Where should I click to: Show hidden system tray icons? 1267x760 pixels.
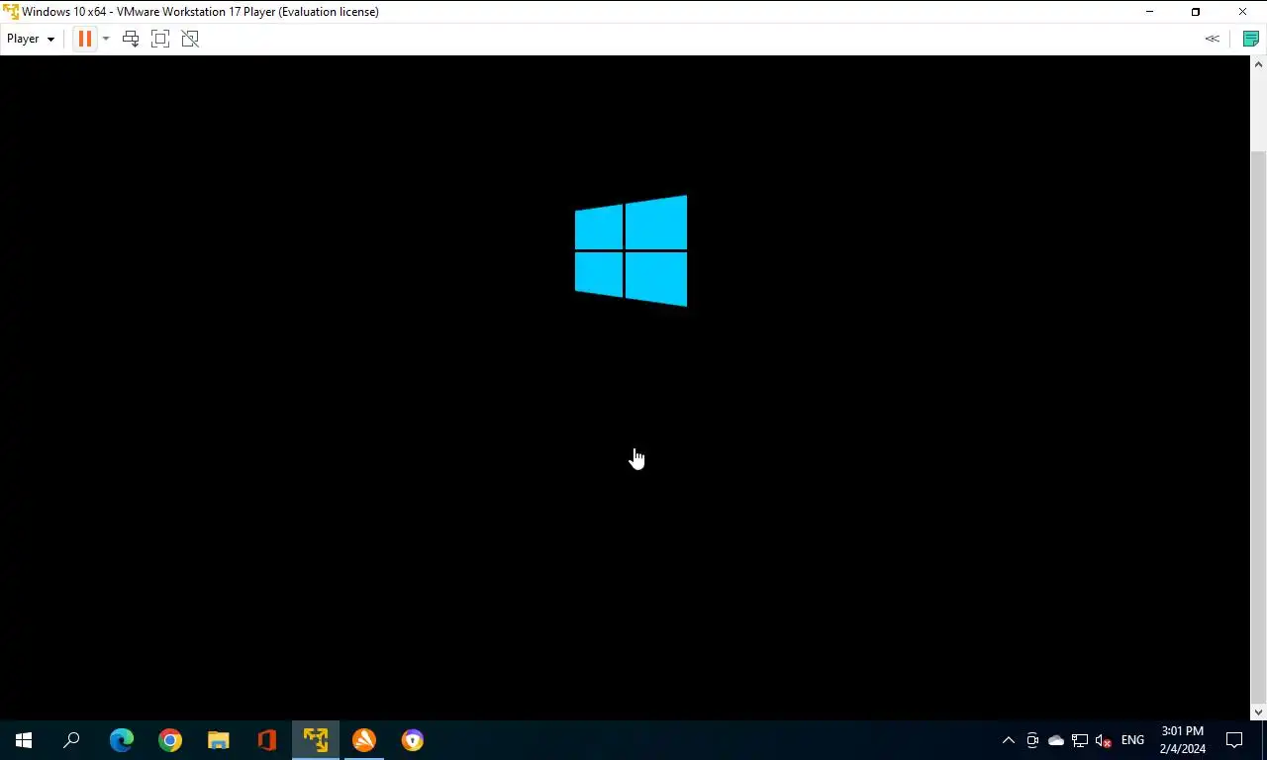tap(1009, 740)
